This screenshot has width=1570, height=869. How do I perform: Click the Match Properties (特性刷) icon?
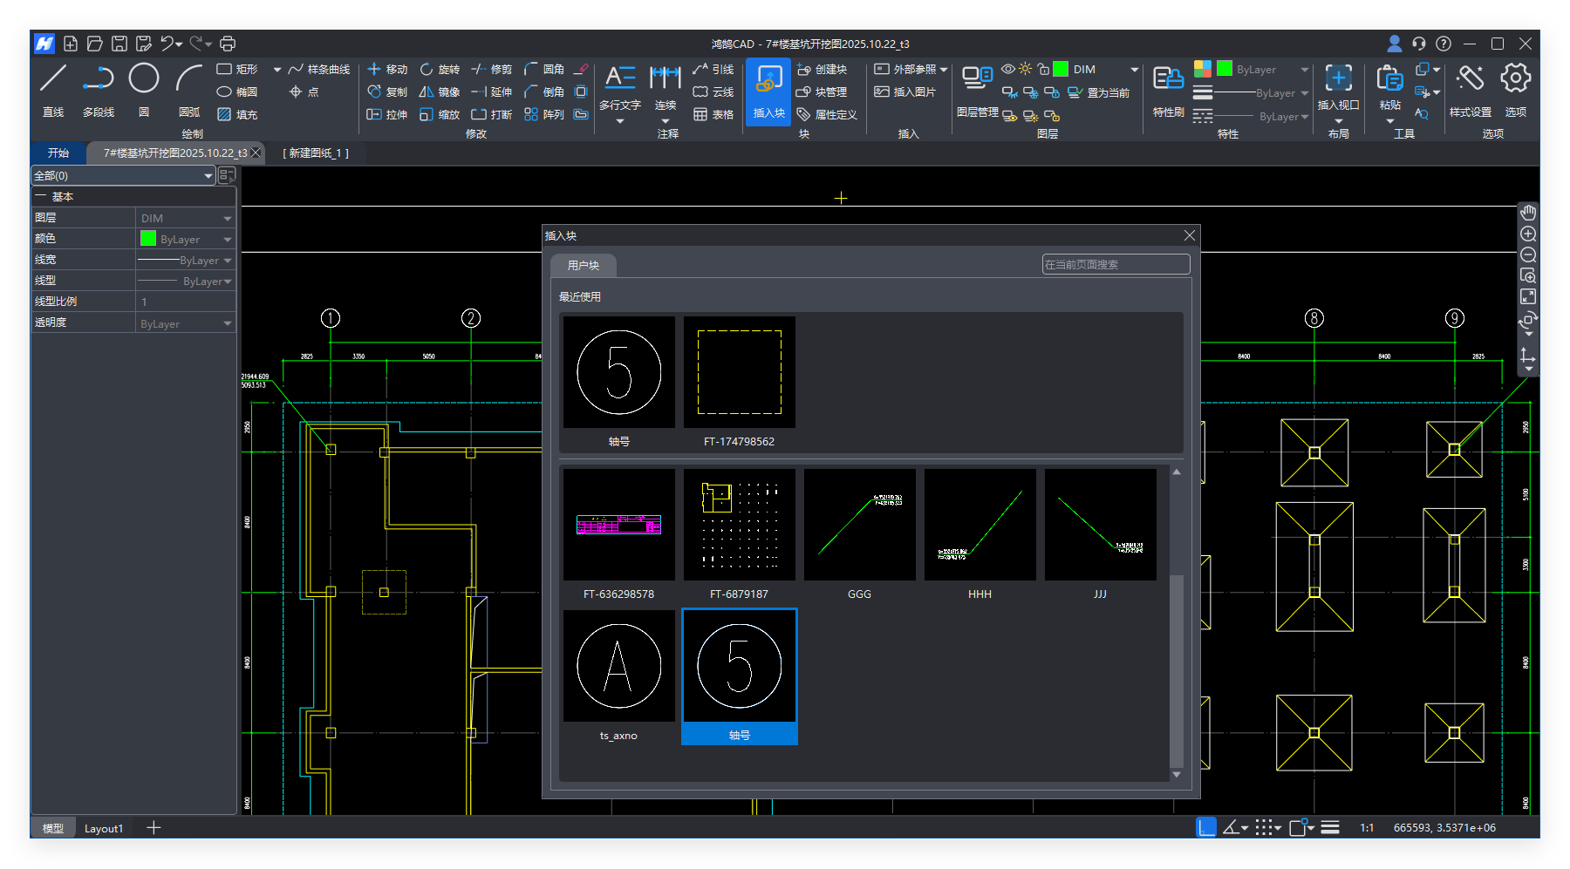click(x=1168, y=79)
